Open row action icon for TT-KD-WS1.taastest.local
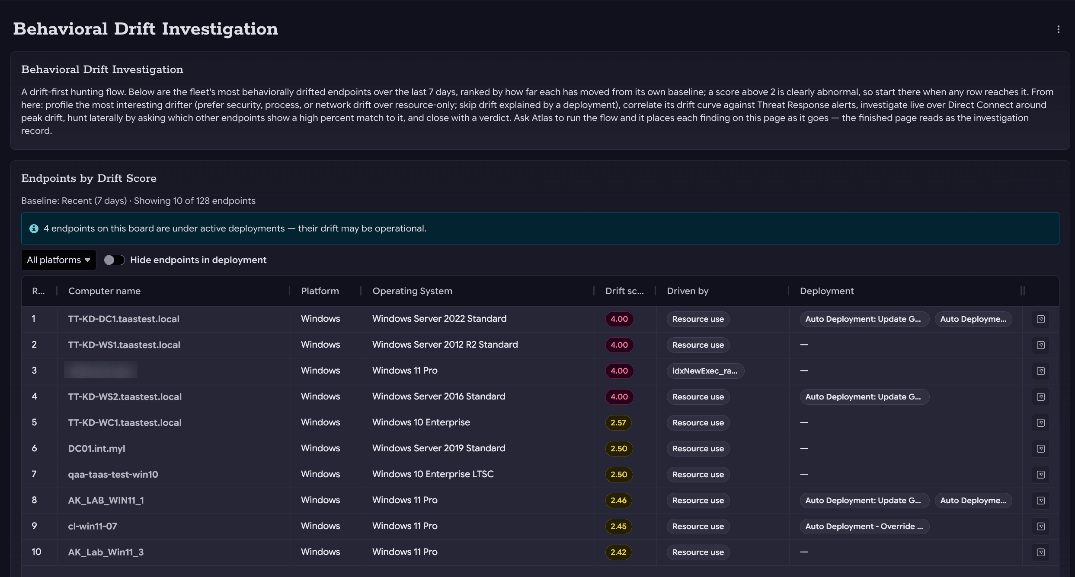 tap(1040, 345)
